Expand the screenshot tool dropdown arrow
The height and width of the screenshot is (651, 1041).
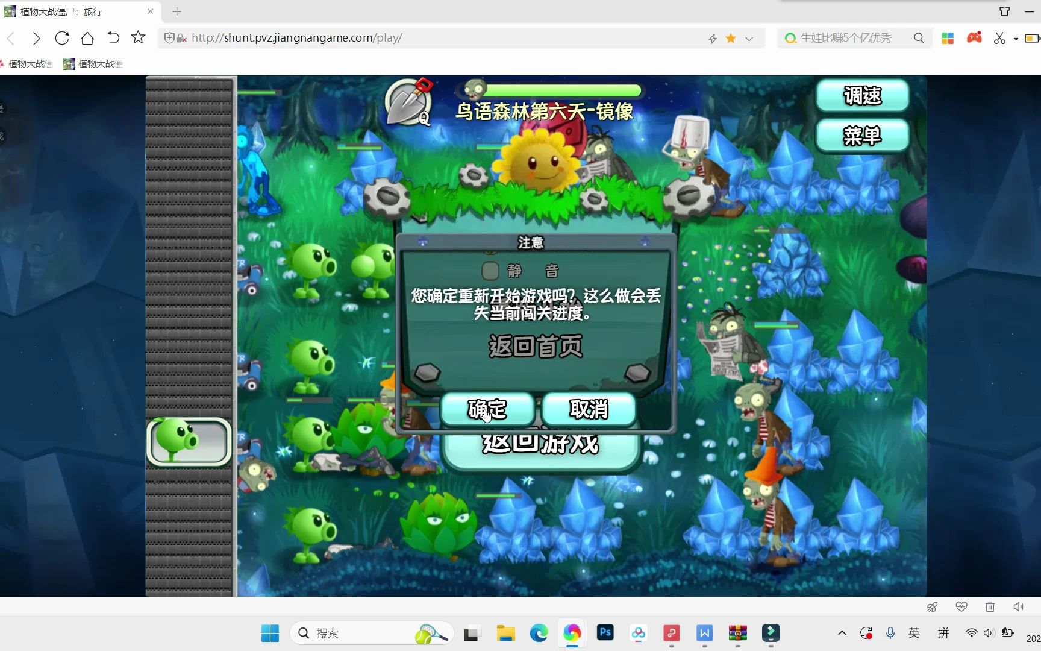tap(1016, 39)
